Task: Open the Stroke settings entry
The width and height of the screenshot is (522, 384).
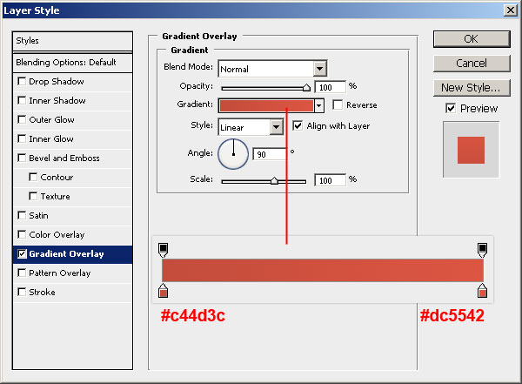Action: click(x=42, y=293)
